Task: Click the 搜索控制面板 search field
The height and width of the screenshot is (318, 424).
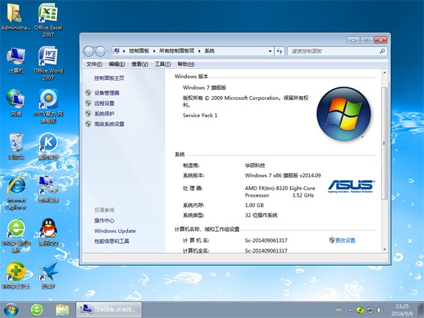Action: [x=331, y=51]
